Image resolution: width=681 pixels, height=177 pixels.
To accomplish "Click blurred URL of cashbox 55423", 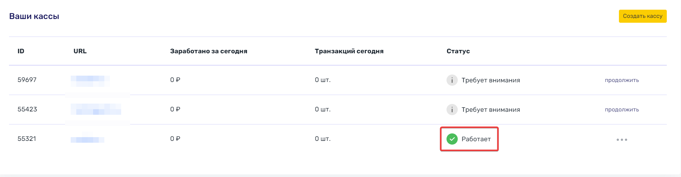I will point(96,109).
